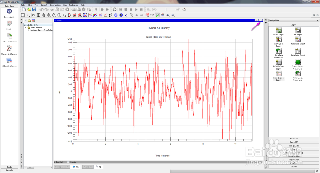The image size is (320, 173).
Task: Click the play button in the run toolbar
Action: 136,9
